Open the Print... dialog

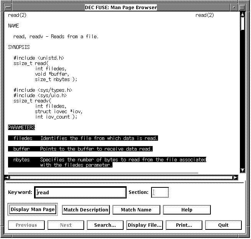pyautogui.click(x=184, y=225)
